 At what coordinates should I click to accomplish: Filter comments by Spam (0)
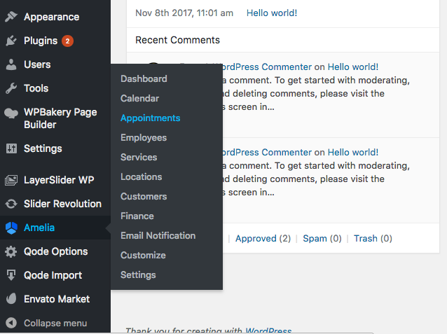click(x=322, y=238)
